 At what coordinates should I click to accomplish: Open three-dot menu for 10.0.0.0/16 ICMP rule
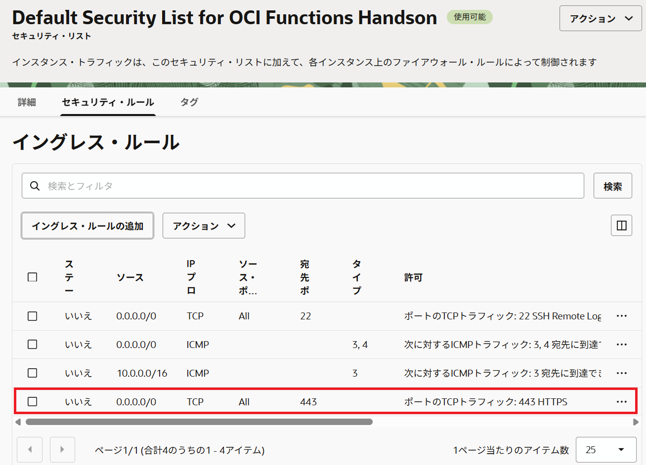click(x=621, y=373)
